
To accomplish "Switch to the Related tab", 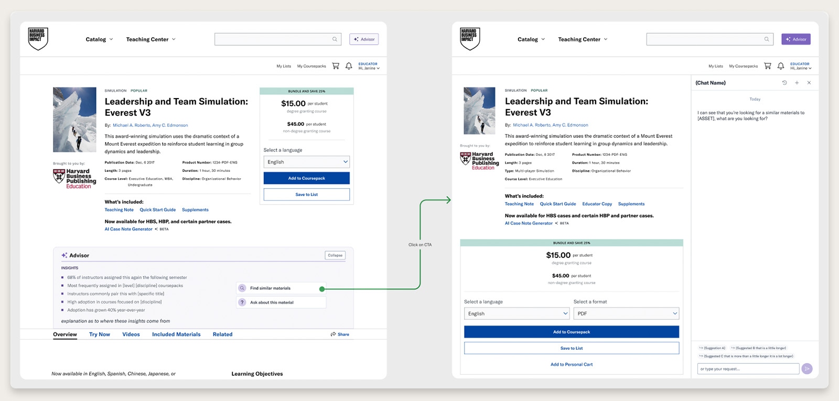I will [222, 334].
